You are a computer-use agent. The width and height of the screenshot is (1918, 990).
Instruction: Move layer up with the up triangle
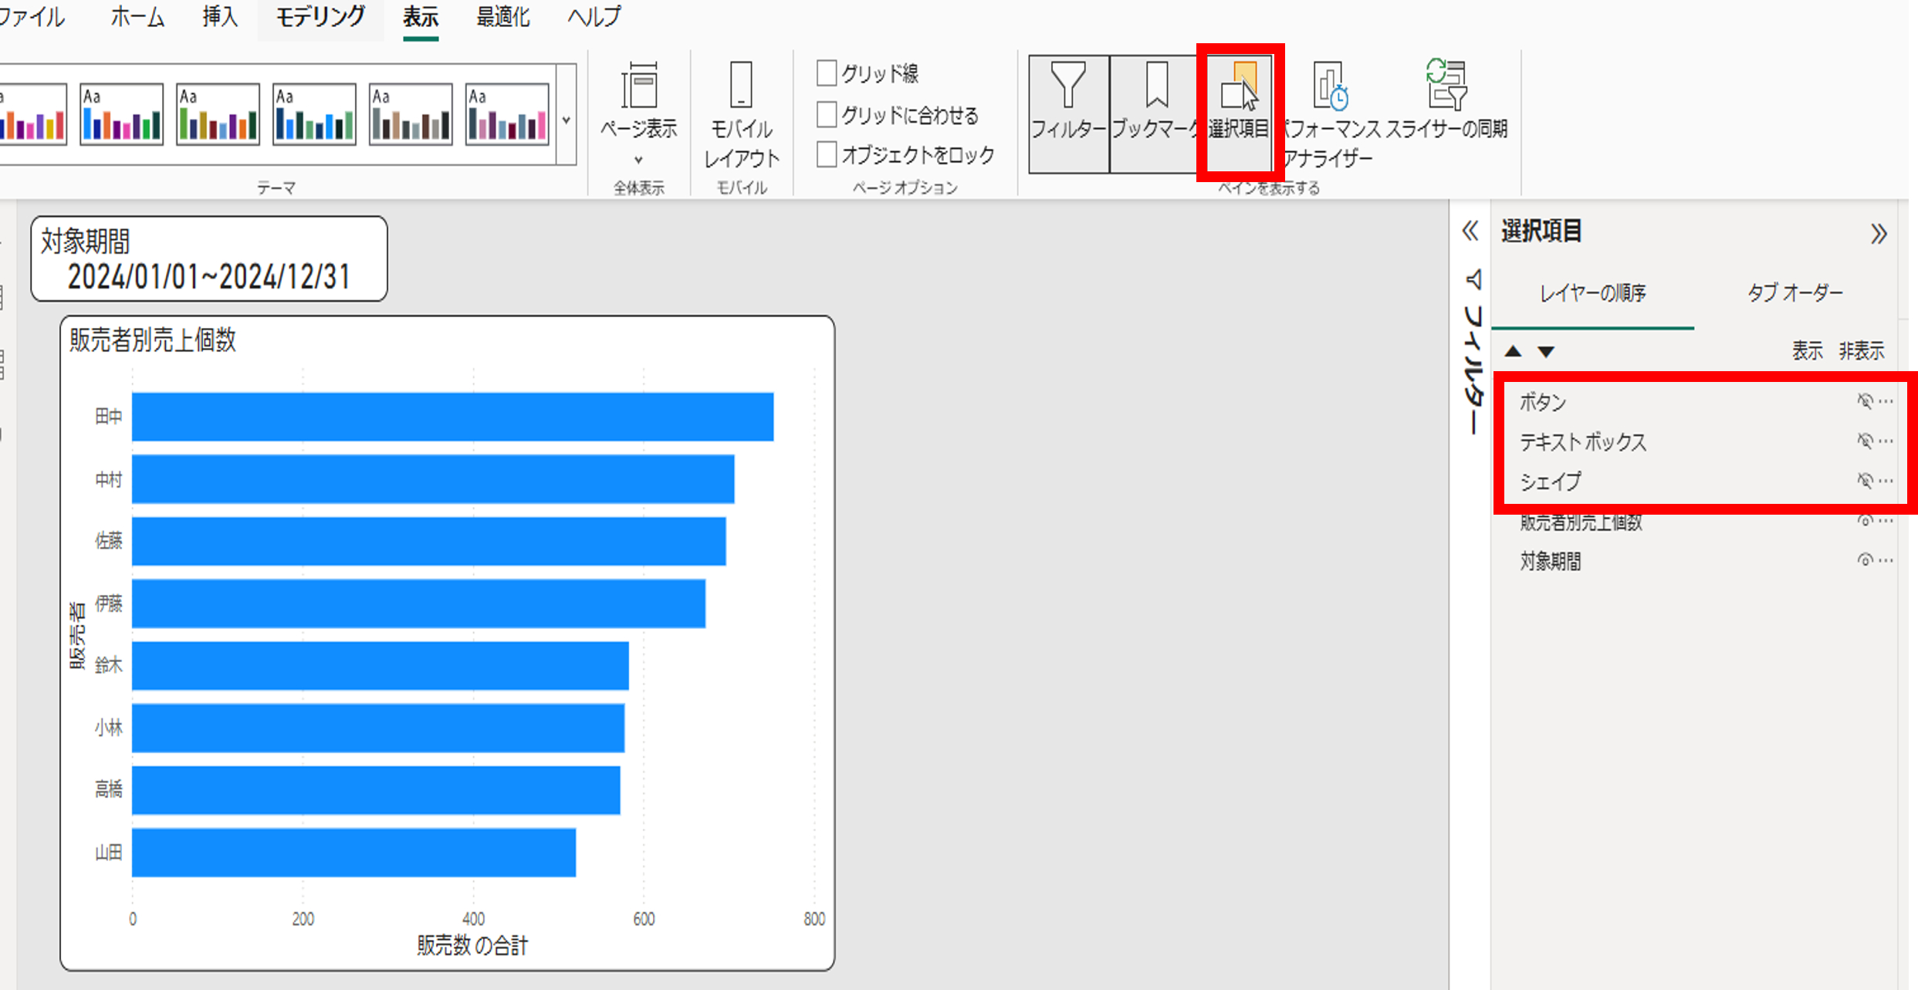[1513, 352]
